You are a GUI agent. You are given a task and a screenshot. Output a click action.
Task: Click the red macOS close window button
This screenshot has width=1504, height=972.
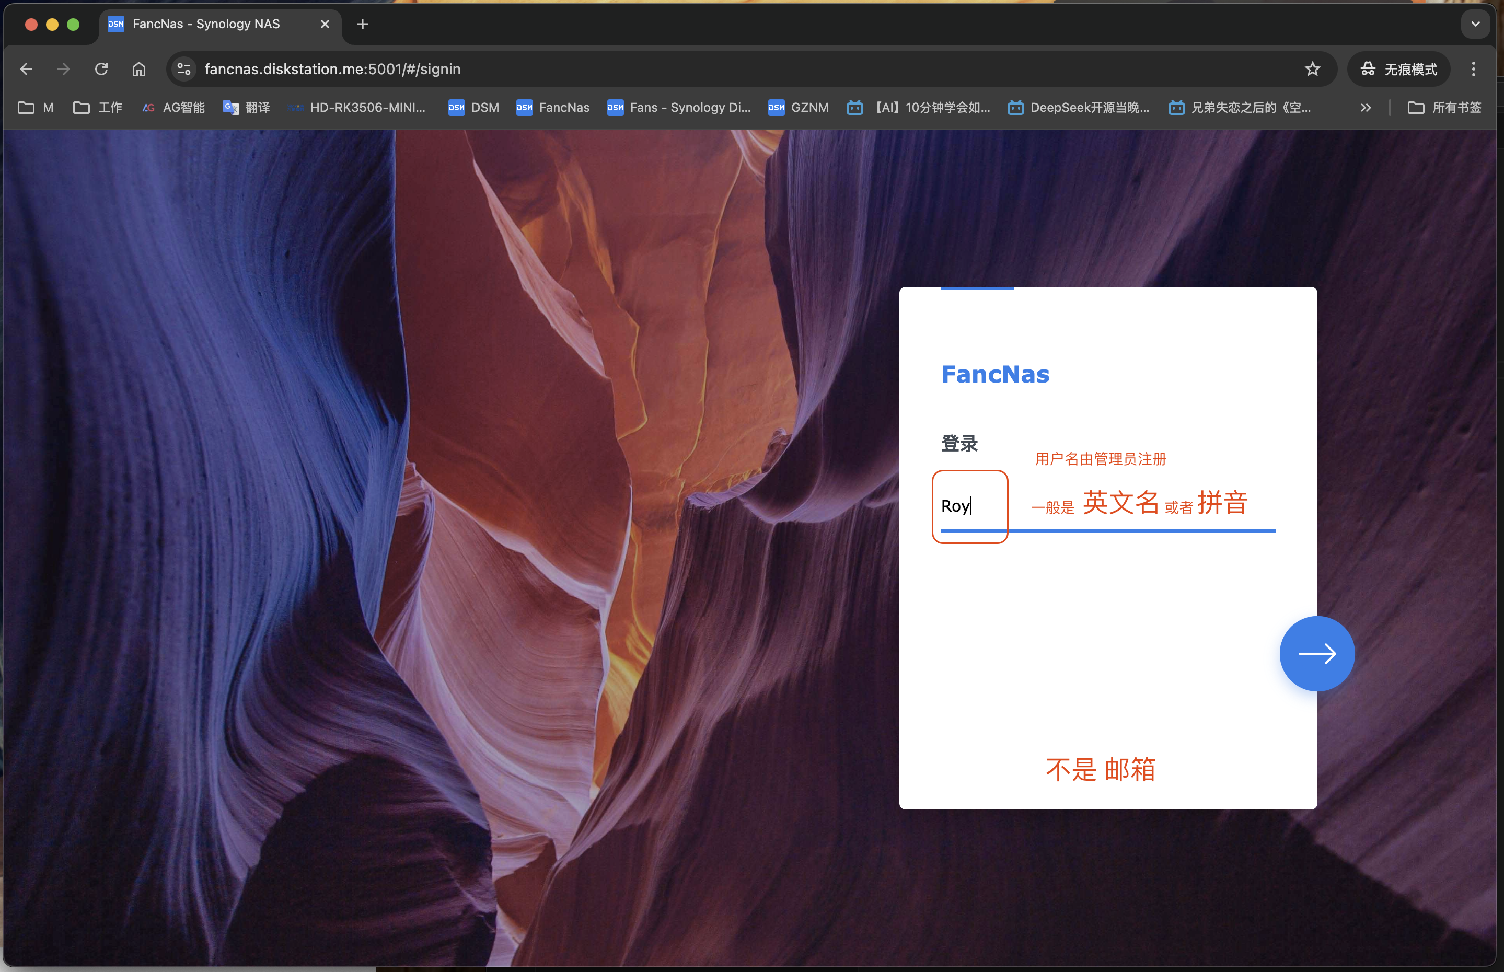31,24
